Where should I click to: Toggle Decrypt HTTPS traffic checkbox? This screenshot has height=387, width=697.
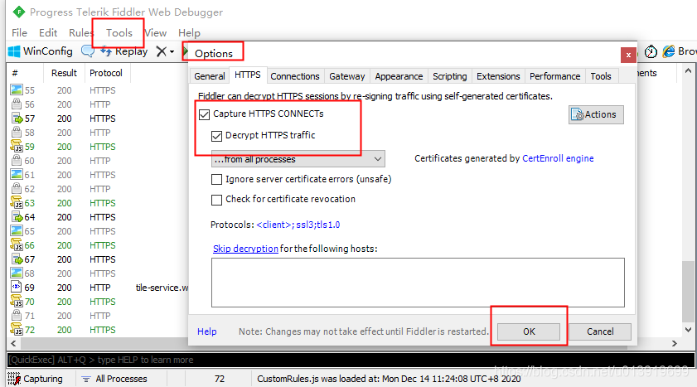click(x=216, y=136)
